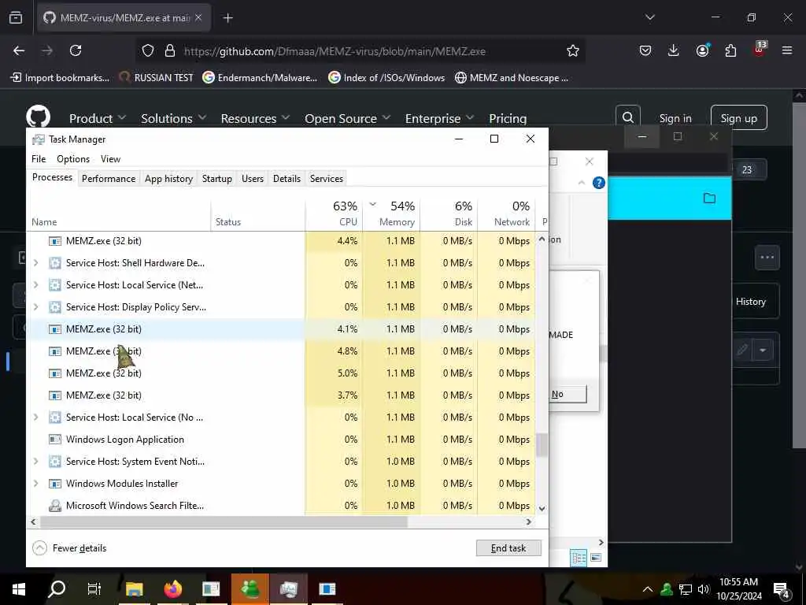Screen dimensions: 806x605
Task: Open Firefox extensions puzzle icon
Action: point(730,50)
